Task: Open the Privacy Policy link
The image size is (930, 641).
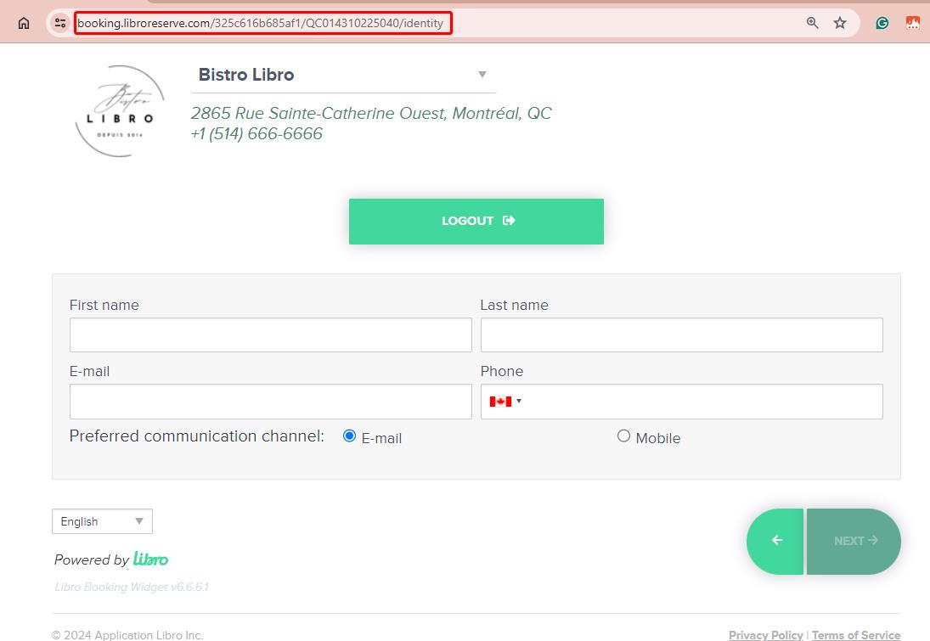Action: click(765, 635)
